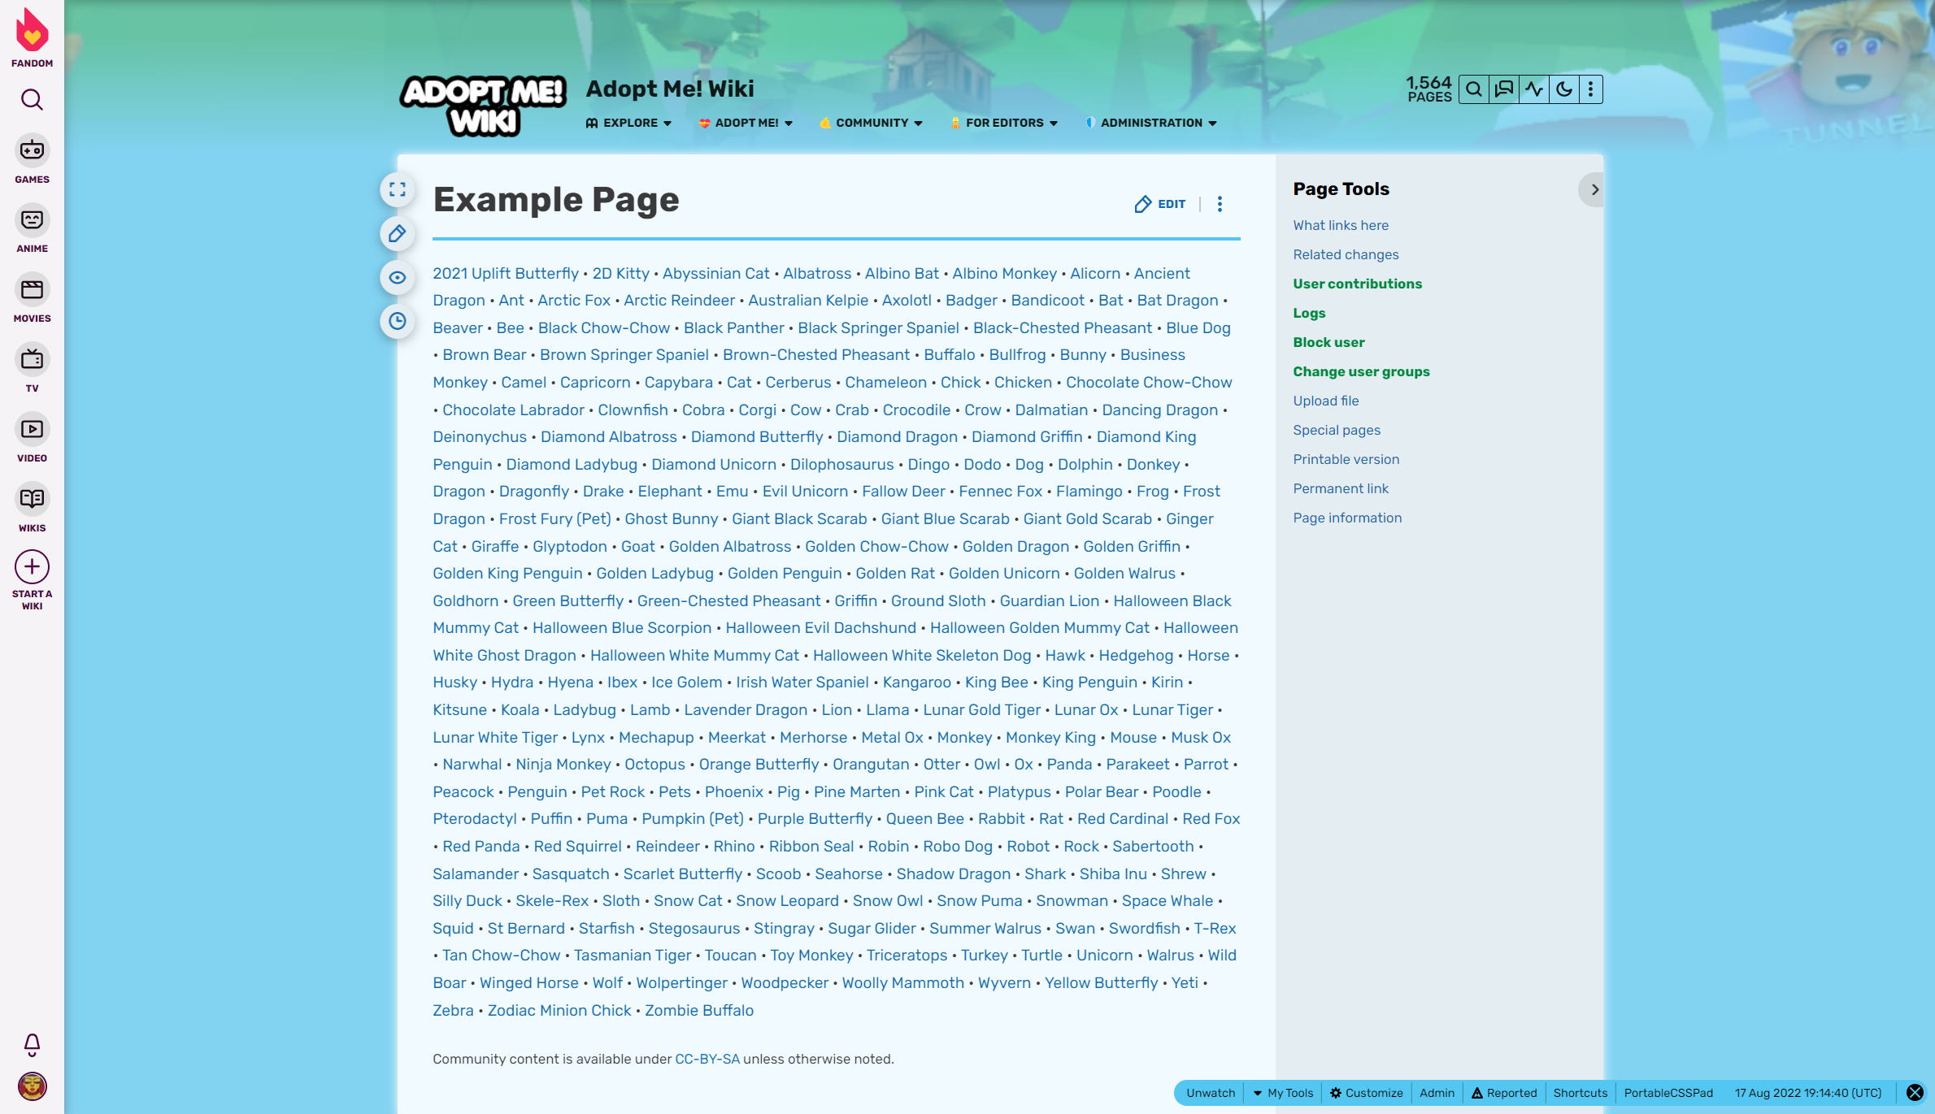Open the Shadow Dragon link

pyautogui.click(x=953, y=873)
